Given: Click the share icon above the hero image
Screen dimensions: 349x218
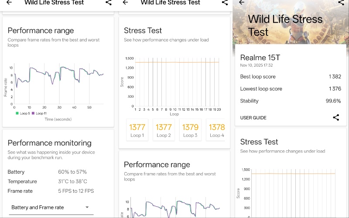Looking at the screenshot, I should pyautogui.click(x=341, y=2).
